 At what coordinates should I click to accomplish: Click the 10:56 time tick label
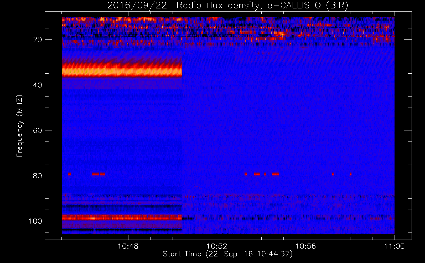point(306,246)
